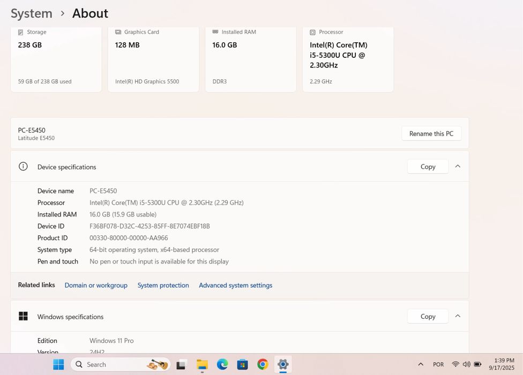
Task: Click the DDR3 memory type text
Action: coord(220,81)
